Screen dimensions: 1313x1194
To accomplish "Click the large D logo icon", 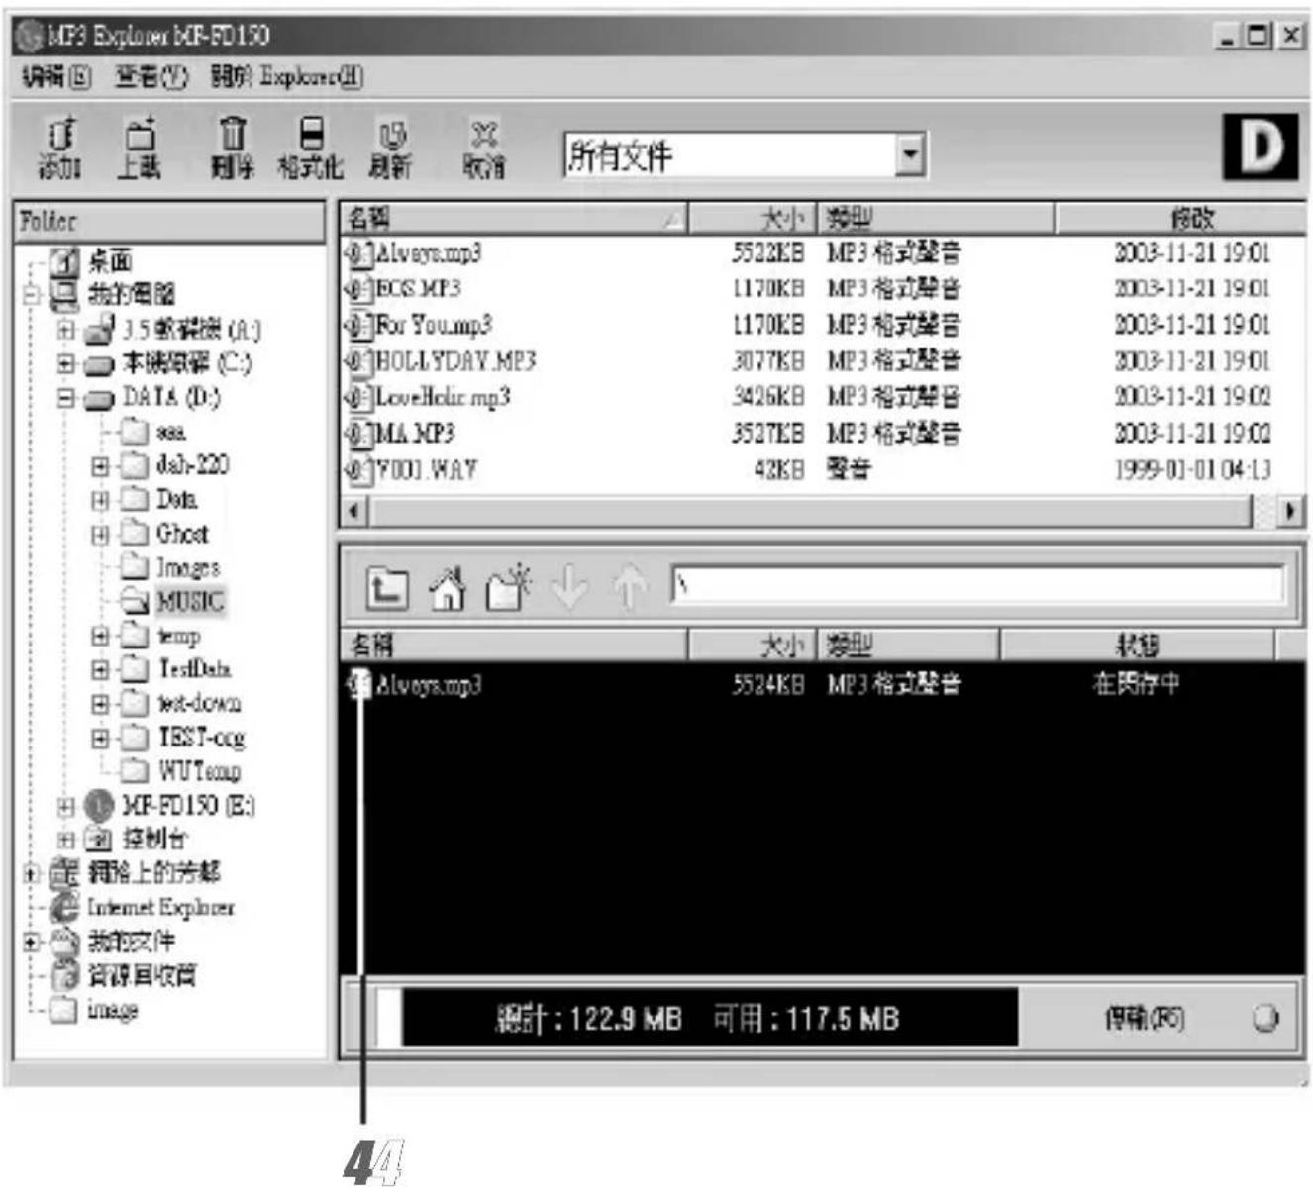I will pyautogui.click(x=1260, y=148).
